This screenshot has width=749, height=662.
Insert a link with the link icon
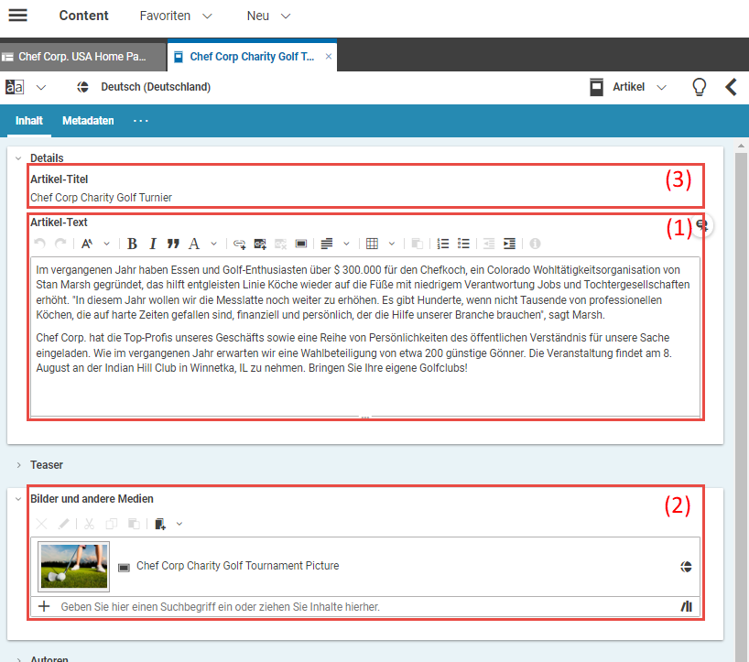click(x=239, y=244)
